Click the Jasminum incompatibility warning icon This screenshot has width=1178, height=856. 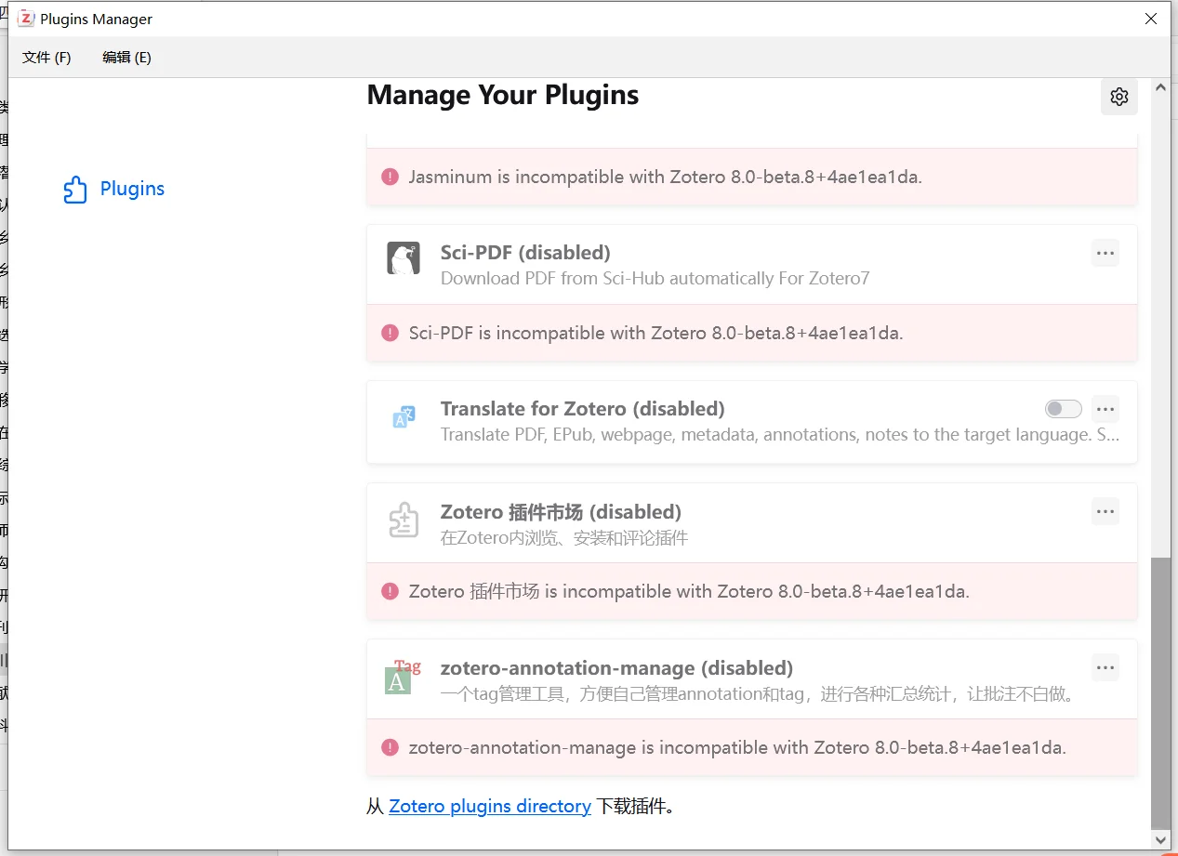390,177
